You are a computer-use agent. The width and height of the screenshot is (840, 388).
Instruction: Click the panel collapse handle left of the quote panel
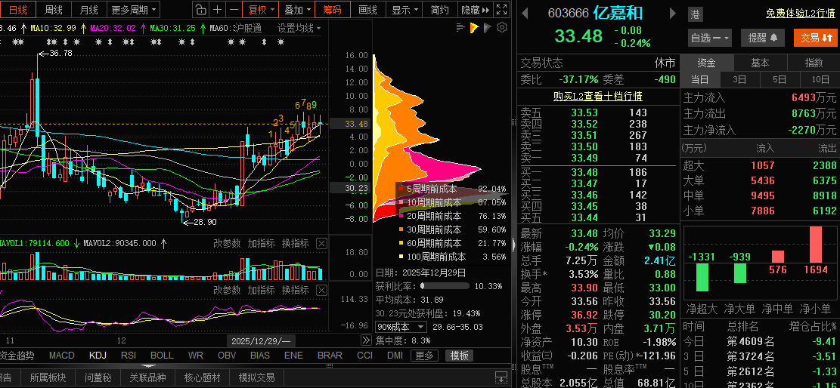[515, 245]
